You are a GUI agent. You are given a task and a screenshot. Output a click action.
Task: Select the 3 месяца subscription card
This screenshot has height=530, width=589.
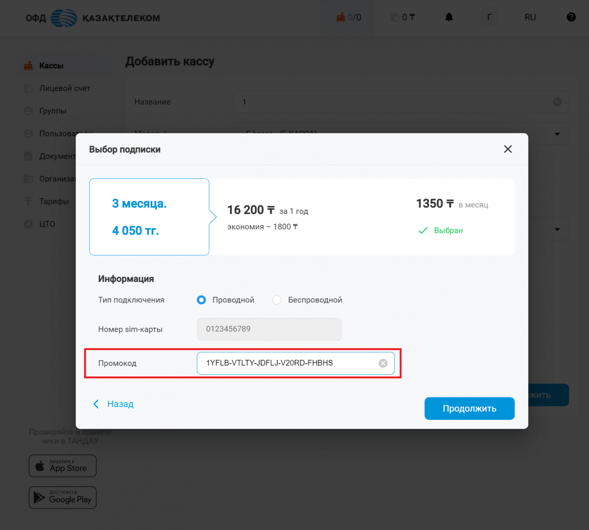[149, 217]
